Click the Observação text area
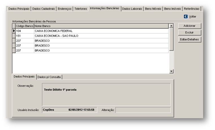Viewport: 215px width, 130px height. [x=106, y=94]
